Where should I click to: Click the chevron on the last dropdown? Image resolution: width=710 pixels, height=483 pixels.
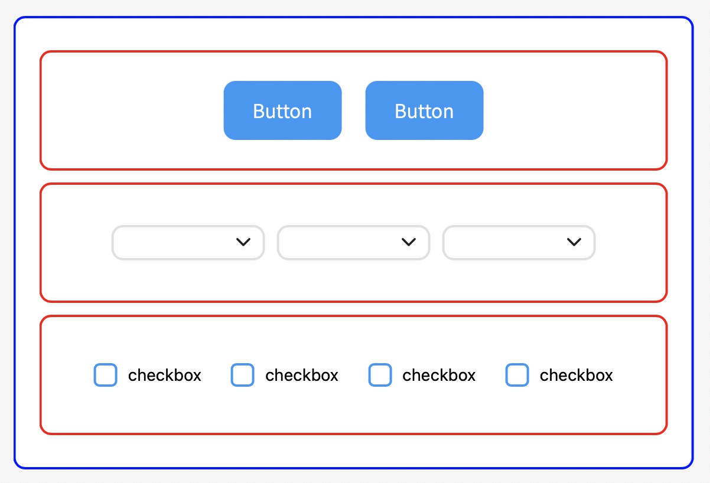coord(573,243)
